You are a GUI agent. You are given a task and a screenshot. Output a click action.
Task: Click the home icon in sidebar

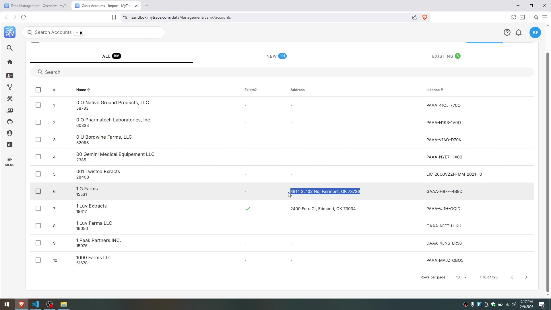pyautogui.click(x=10, y=62)
